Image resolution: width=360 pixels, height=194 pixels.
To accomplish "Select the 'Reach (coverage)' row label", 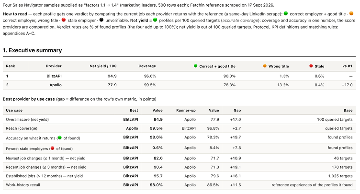I will click(22, 128).
